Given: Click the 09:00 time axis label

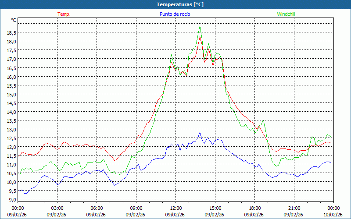Looking at the screenshot, I should coord(136,208).
